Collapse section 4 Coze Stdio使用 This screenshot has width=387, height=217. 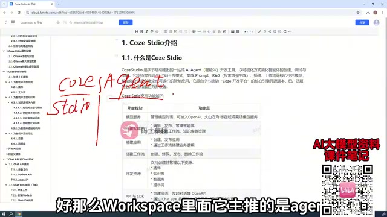[4, 72]
